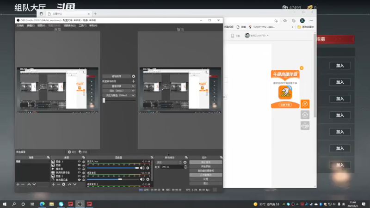Screen dimensions: 370x208
Task: Toggle visibility of the 显示器采集 source
Action: coord(79,180)
